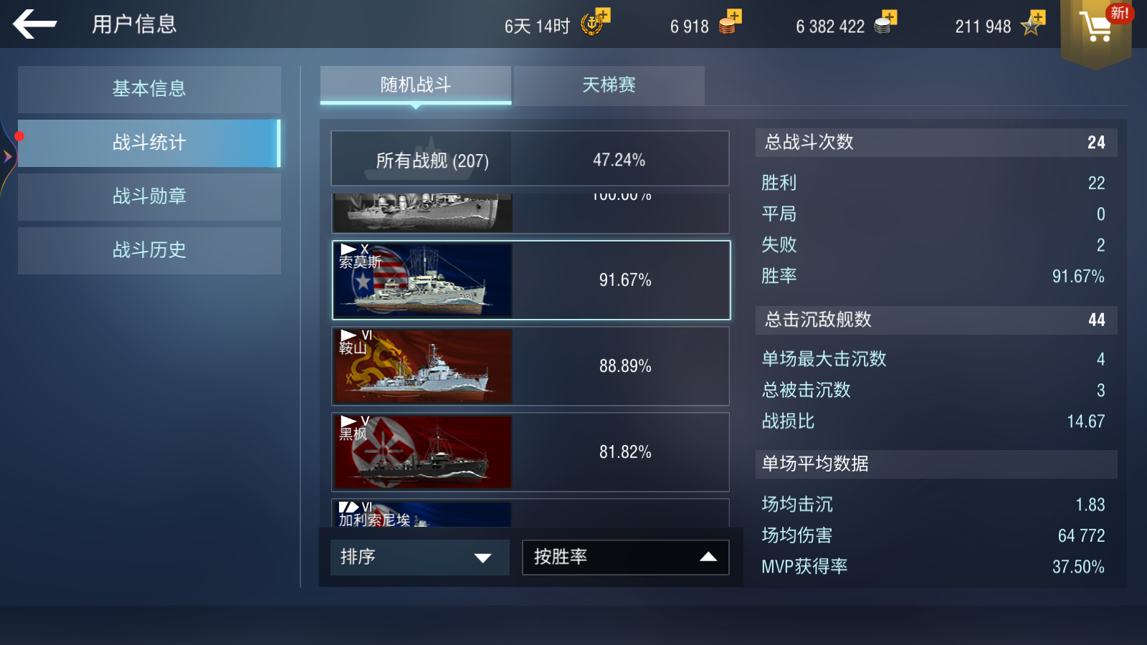
Task: Select the 所有战舰 (207) row
Action: [530, 159]
